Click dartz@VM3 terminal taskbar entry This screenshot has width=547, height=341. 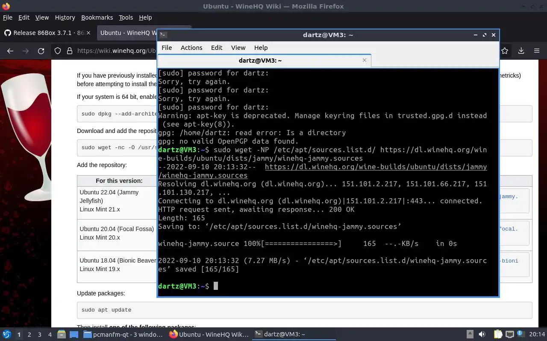[x=294, y=334]
